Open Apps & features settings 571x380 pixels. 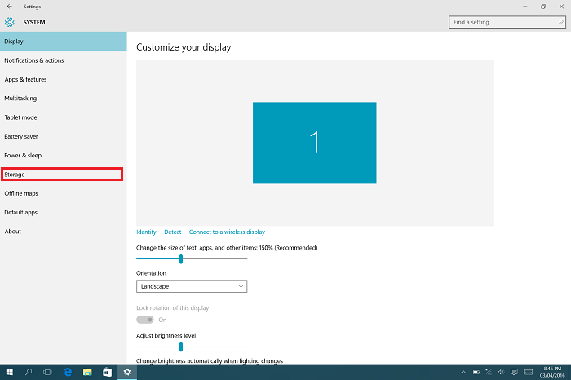(x=64, y=79)
